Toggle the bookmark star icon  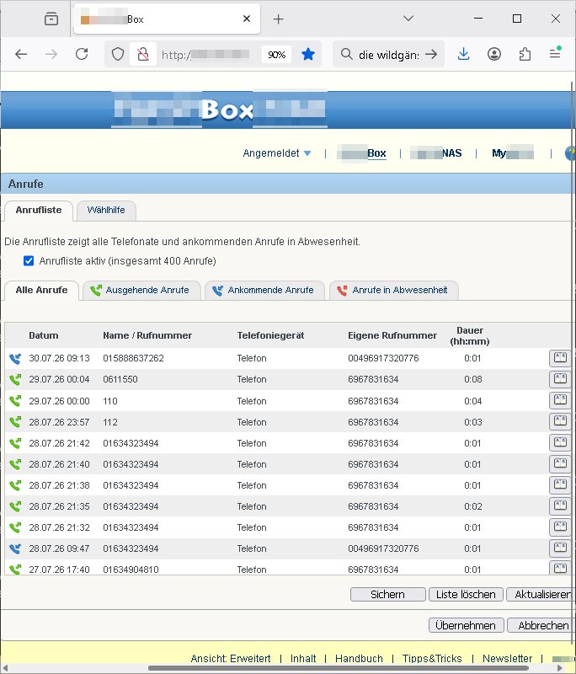click(308, 54)
